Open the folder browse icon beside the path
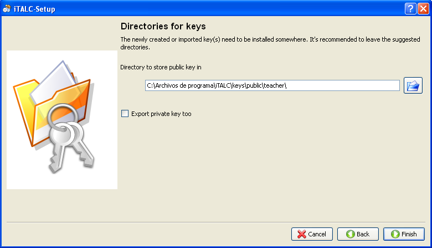 413,85
